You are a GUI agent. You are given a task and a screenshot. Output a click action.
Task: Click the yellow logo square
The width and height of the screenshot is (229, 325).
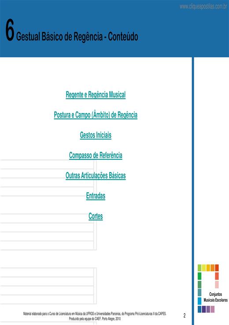tap(204, 268)
